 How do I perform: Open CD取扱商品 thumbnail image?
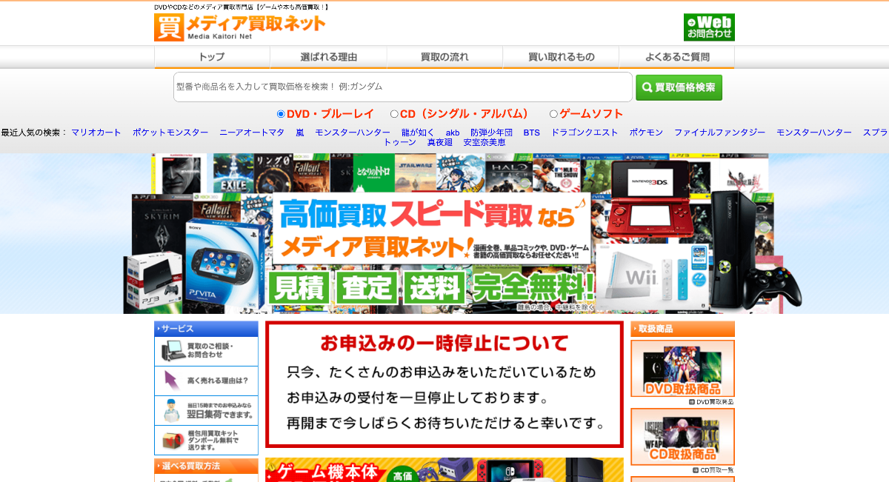tap(682, 437)
